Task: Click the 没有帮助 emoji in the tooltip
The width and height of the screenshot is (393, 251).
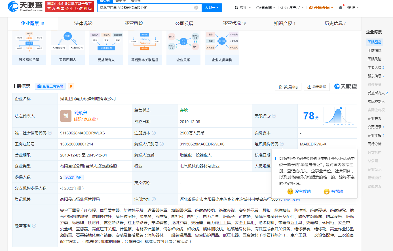Action: (x=290, y=191)
